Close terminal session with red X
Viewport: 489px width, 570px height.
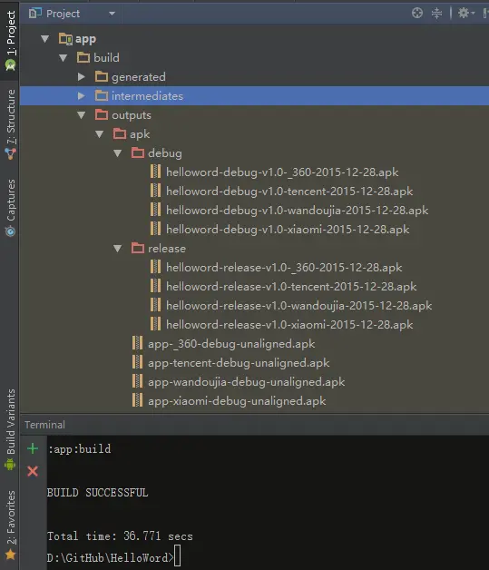[x=33, y=471]
